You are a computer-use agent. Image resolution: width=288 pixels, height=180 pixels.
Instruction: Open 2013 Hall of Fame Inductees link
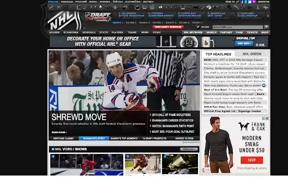pos(171,115)
